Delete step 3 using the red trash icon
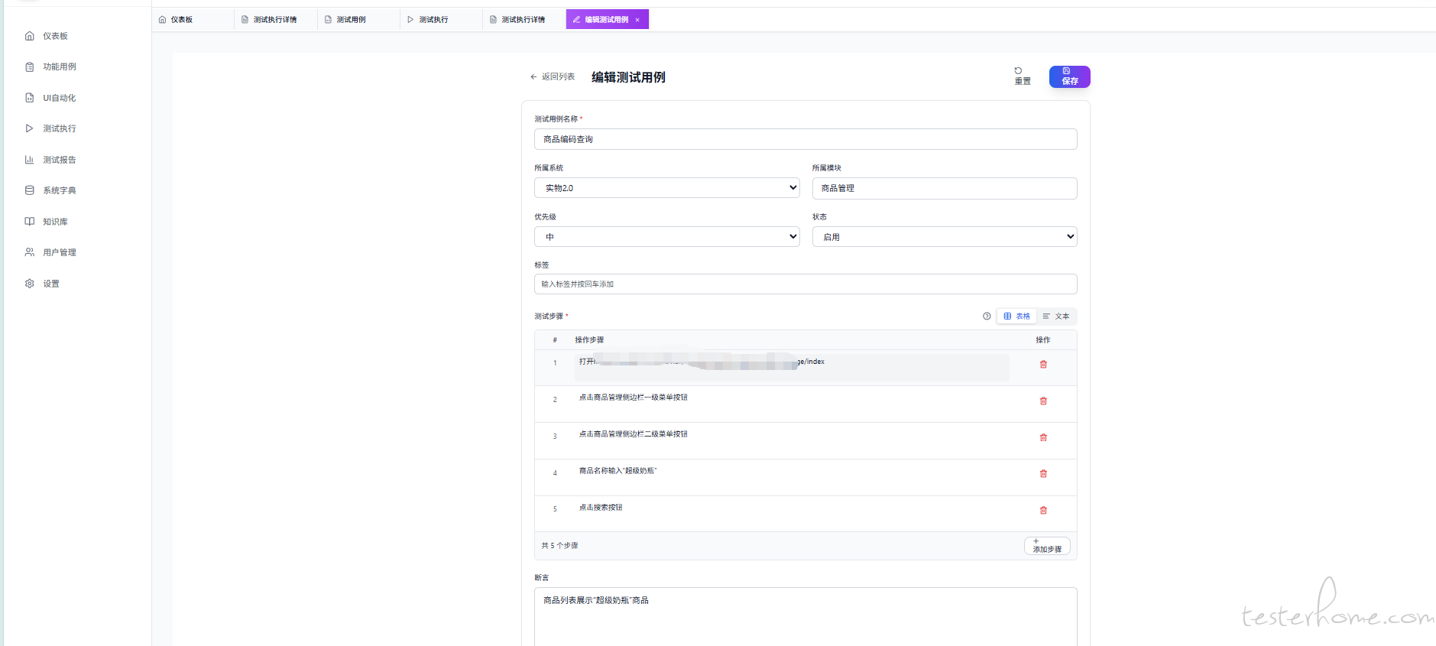The width and height of the screenshot is (1436, 646). pos(1043,438)
